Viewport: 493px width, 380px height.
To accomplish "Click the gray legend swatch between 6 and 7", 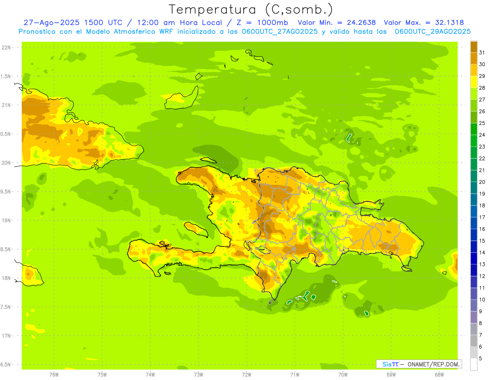I will pyautogui.click(x=474, y=341).
